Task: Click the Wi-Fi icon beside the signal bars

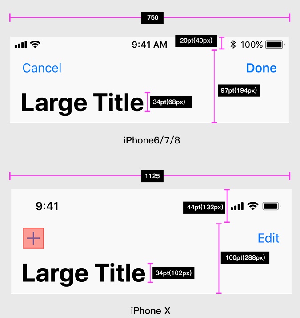Action: point(35,45)
